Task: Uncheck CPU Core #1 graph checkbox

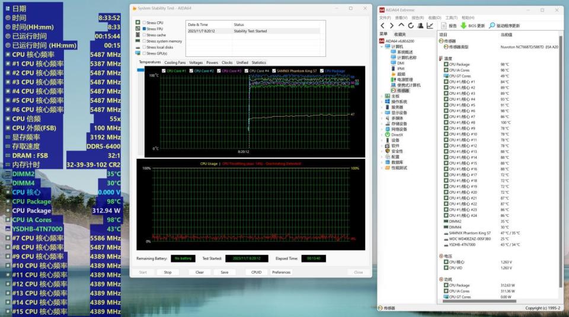Action: [x=164, y=71]
